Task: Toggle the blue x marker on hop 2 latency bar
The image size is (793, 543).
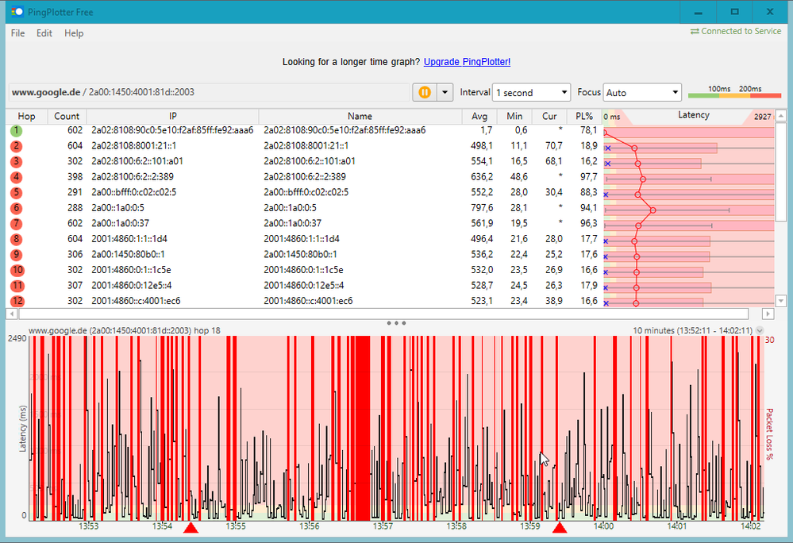Action: (x=607, y=147)
